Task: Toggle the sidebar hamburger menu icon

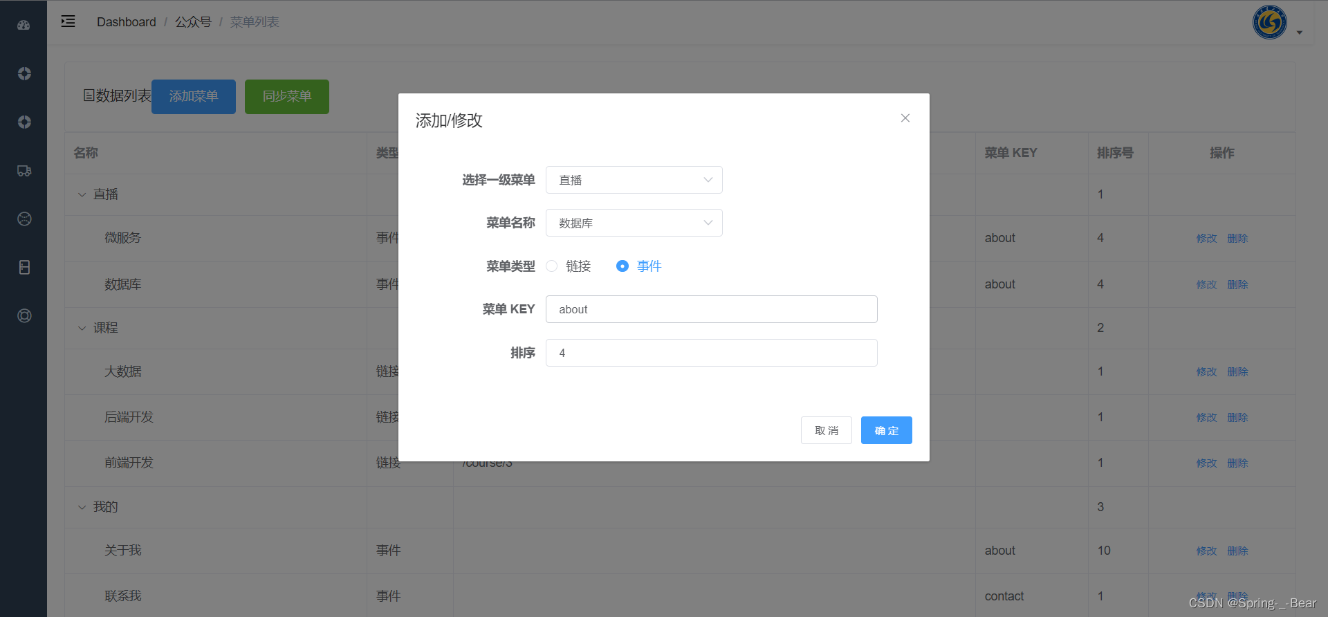Action: point(68,21)
